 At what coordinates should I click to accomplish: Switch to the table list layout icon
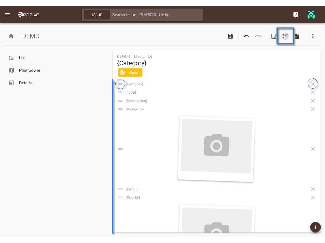click(274, 36)
